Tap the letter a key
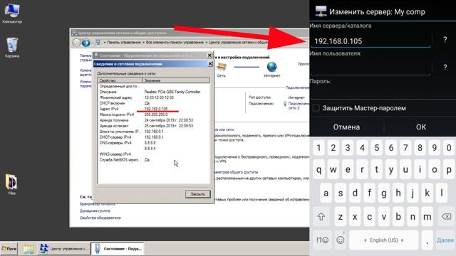Image resolution: width=456 pixels, height=256 pixels. (x=326, y=193)
